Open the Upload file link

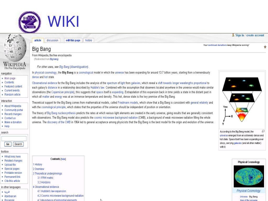click(x=10, y=165)
